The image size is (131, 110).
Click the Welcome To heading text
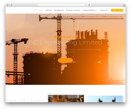click(x=65, y=37)
